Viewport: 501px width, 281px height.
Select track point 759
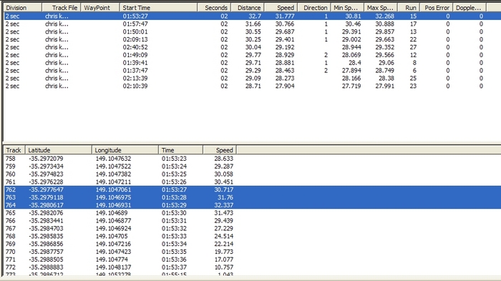point(253,167)
